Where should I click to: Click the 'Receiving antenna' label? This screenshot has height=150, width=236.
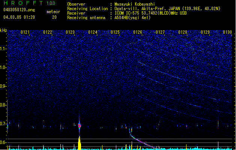86,18
